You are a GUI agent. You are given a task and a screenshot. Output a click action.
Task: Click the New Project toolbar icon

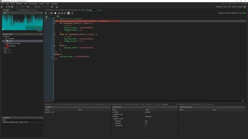click(x=7, y=7)
